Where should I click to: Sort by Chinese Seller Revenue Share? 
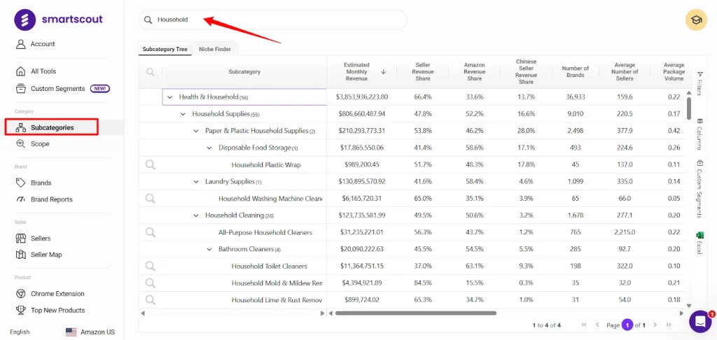pyautogui.click(x=526, y=72)
